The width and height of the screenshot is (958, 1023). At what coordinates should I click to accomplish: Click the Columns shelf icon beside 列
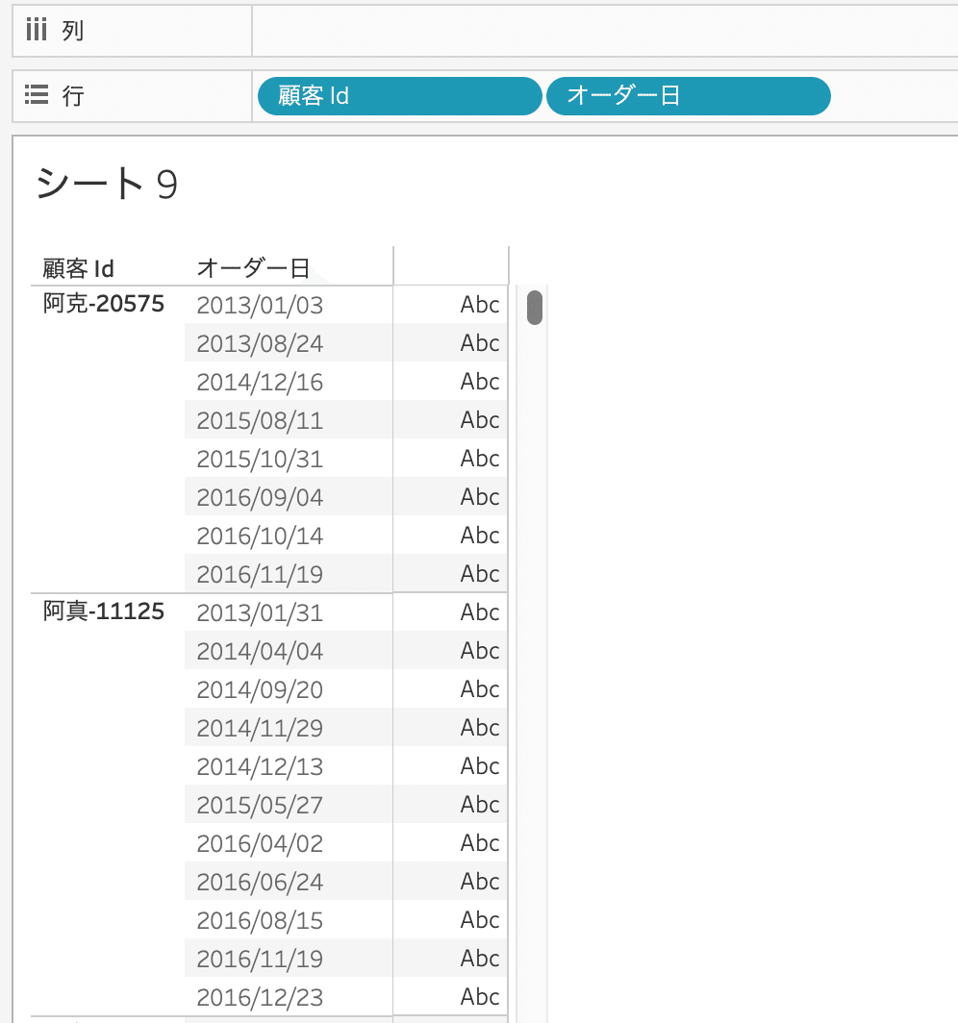coord(35,30)
